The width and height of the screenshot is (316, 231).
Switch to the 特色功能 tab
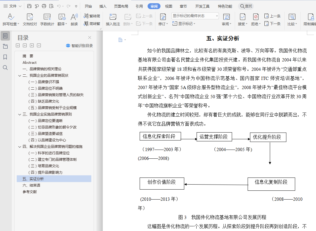coord(225,6)
